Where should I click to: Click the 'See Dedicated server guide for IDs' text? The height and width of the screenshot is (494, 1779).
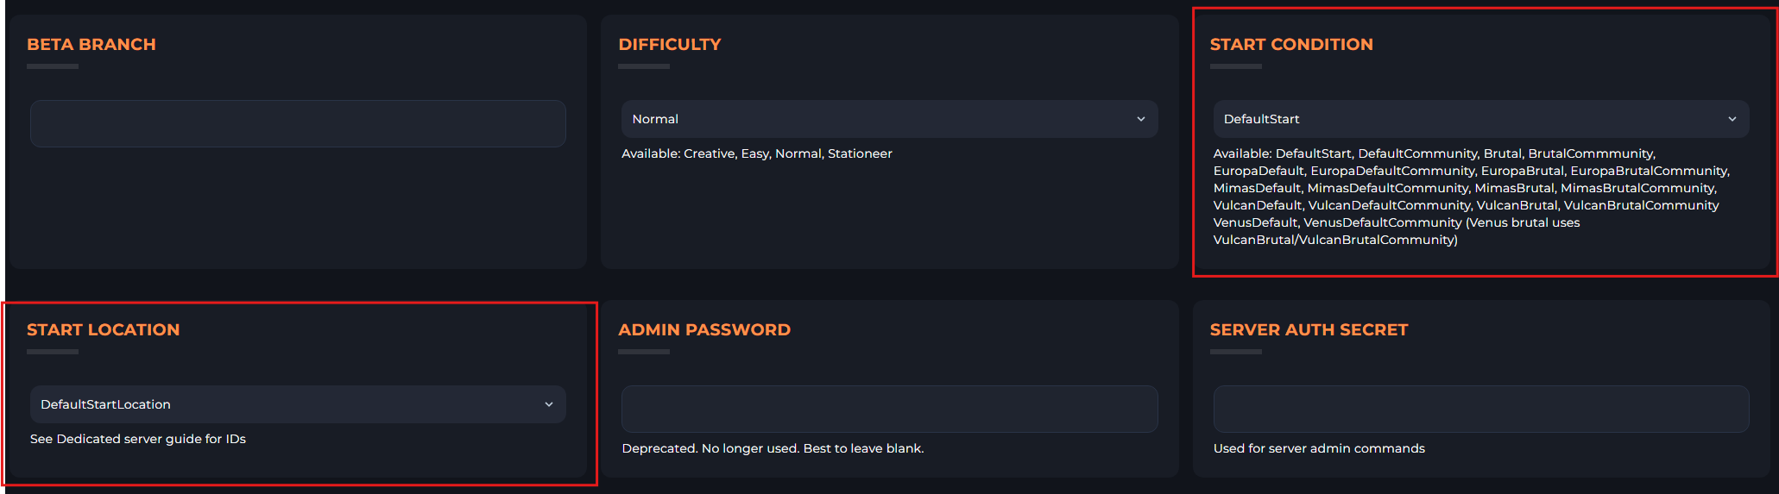tap(138, 439)
